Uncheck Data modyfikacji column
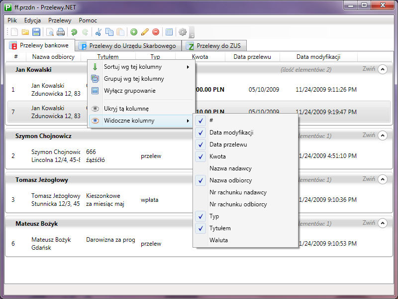The height and width of the screenshot is (299, 398). (245, 133)
